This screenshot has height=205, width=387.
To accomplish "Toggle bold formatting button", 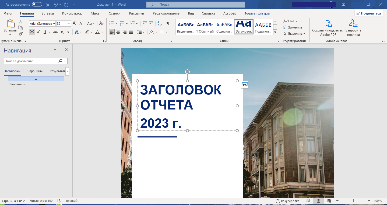I will point(32,32).
